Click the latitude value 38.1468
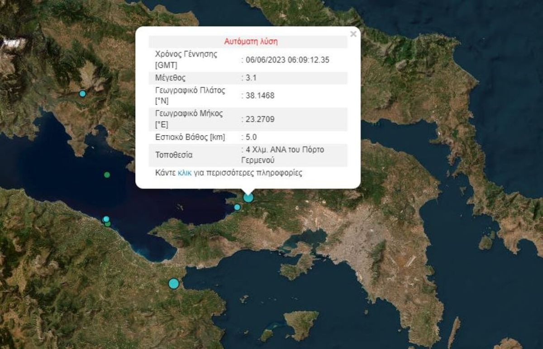The width and height of the screenshot is (543, 349). [x=260, y=95]
